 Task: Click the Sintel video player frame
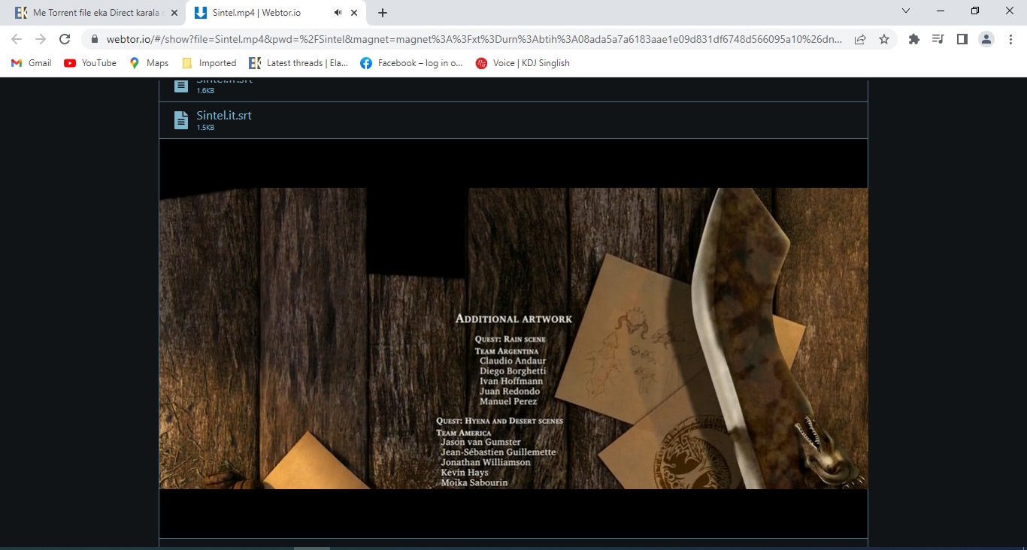pos(513,338)
